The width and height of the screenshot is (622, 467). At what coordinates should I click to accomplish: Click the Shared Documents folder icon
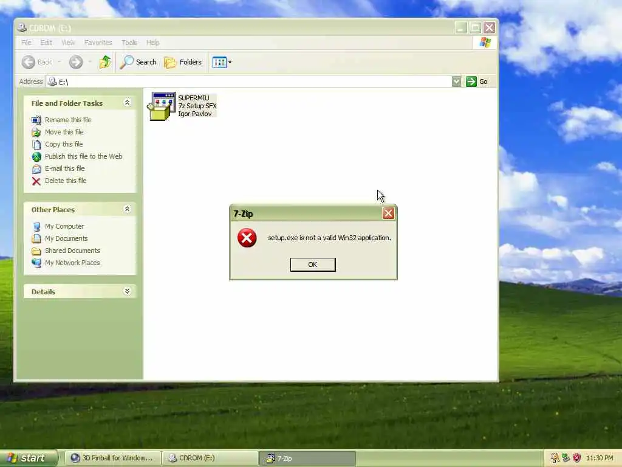(36, 251)
